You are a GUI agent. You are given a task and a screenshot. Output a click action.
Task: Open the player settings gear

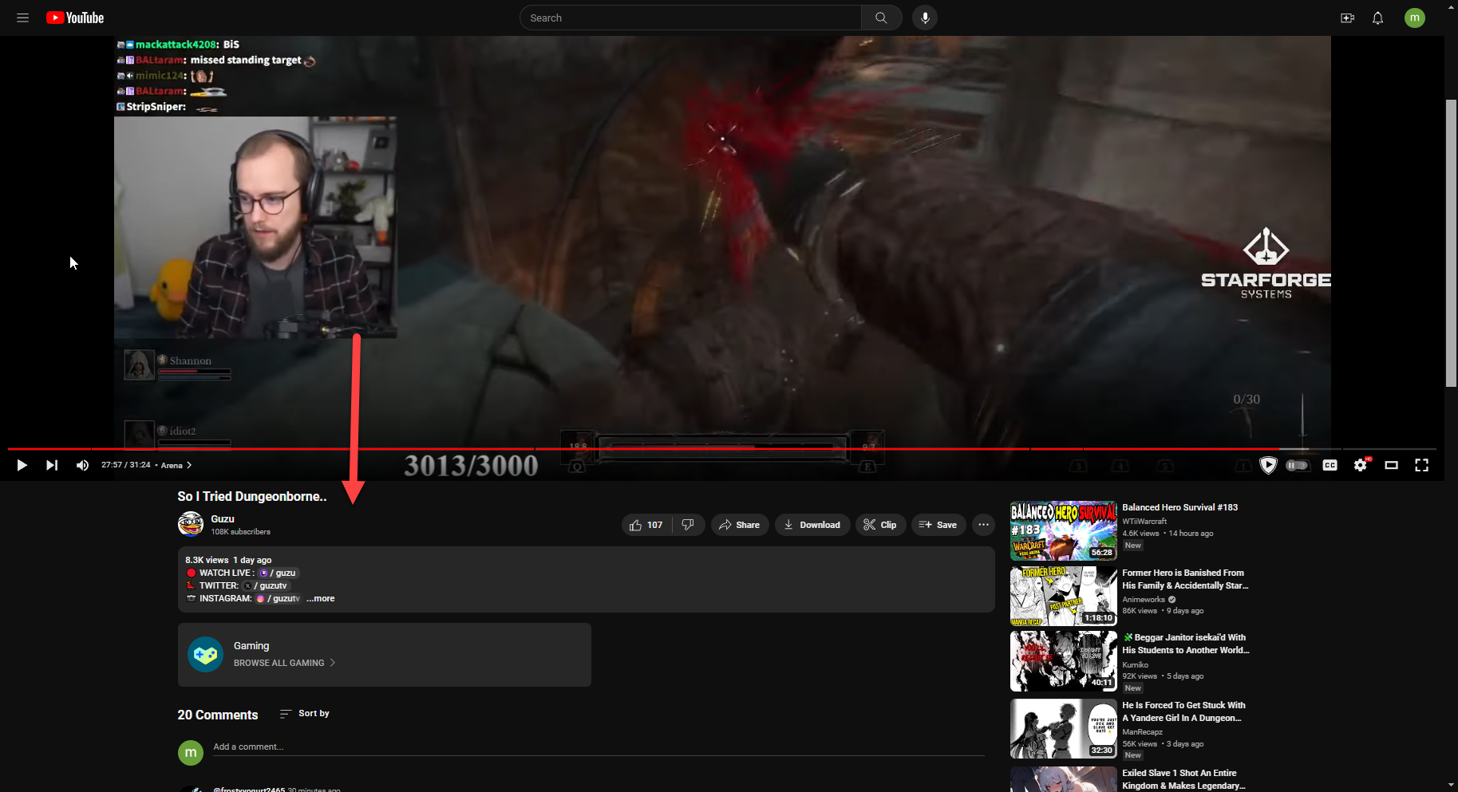pyautogui.click(x=1361, y=465)
